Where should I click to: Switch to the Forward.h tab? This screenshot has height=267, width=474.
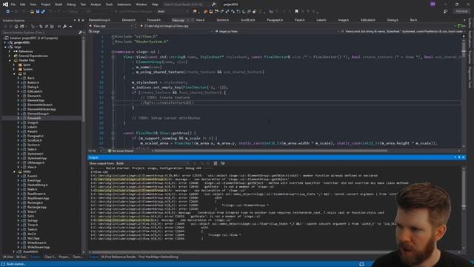point(153,20)
